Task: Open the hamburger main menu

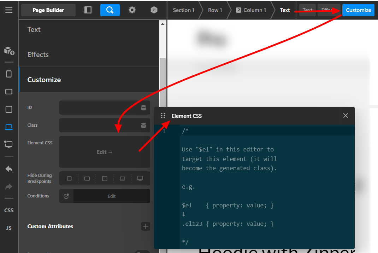Action: pos(9,10)
